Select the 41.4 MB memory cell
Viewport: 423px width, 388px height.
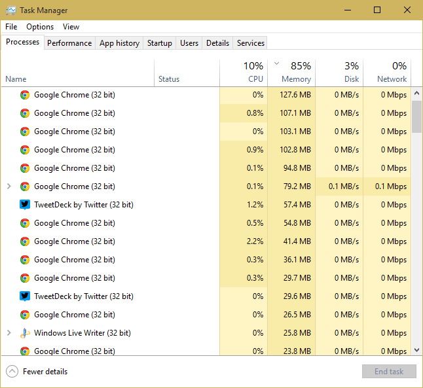click(x=291, y=241)
